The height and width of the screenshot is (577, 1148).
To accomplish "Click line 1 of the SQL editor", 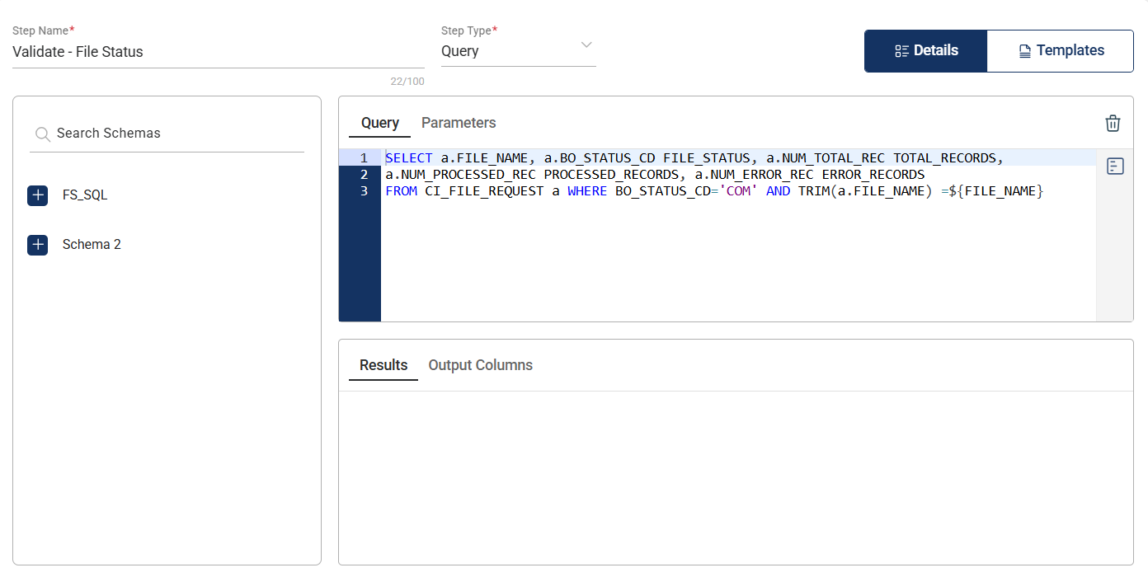I will point(693,158).
